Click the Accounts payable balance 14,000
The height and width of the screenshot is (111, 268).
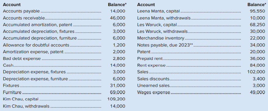[118, 11]
